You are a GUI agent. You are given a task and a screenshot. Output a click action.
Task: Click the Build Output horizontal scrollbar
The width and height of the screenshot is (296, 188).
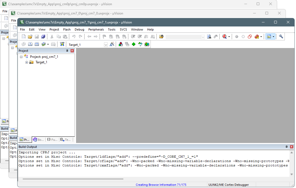[73, 179]
